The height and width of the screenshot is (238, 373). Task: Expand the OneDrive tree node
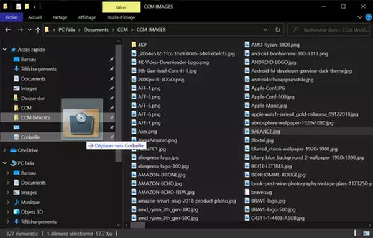(x=5, y=150)
